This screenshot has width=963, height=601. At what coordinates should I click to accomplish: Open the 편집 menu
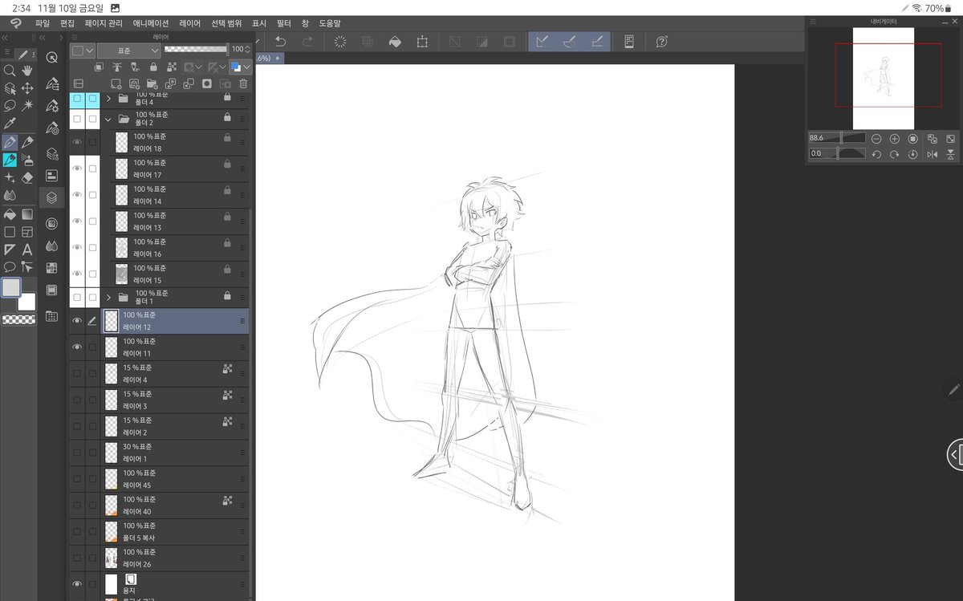tap(67, 23)
